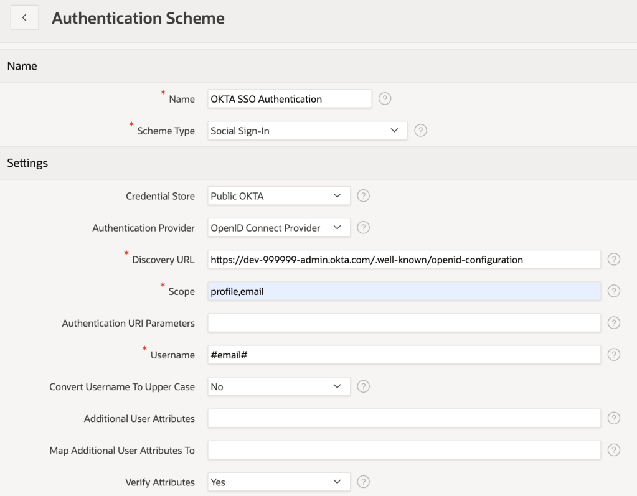Focus the Discovery URL input field
Screen dimensions: 637x496
403,260
